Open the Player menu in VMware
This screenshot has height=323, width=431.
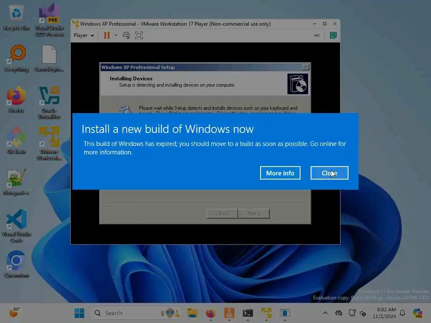click(x=84, y=35)
